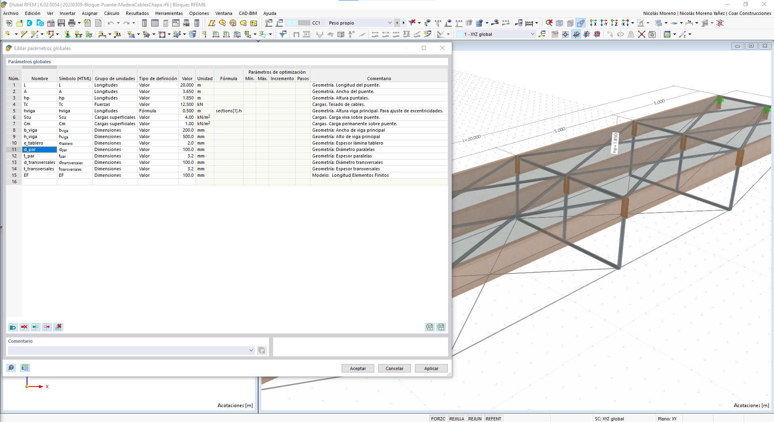This screenshot has height=422, width=774.
Task: Click the Comentario column header
Action: [x=379, y=79]
